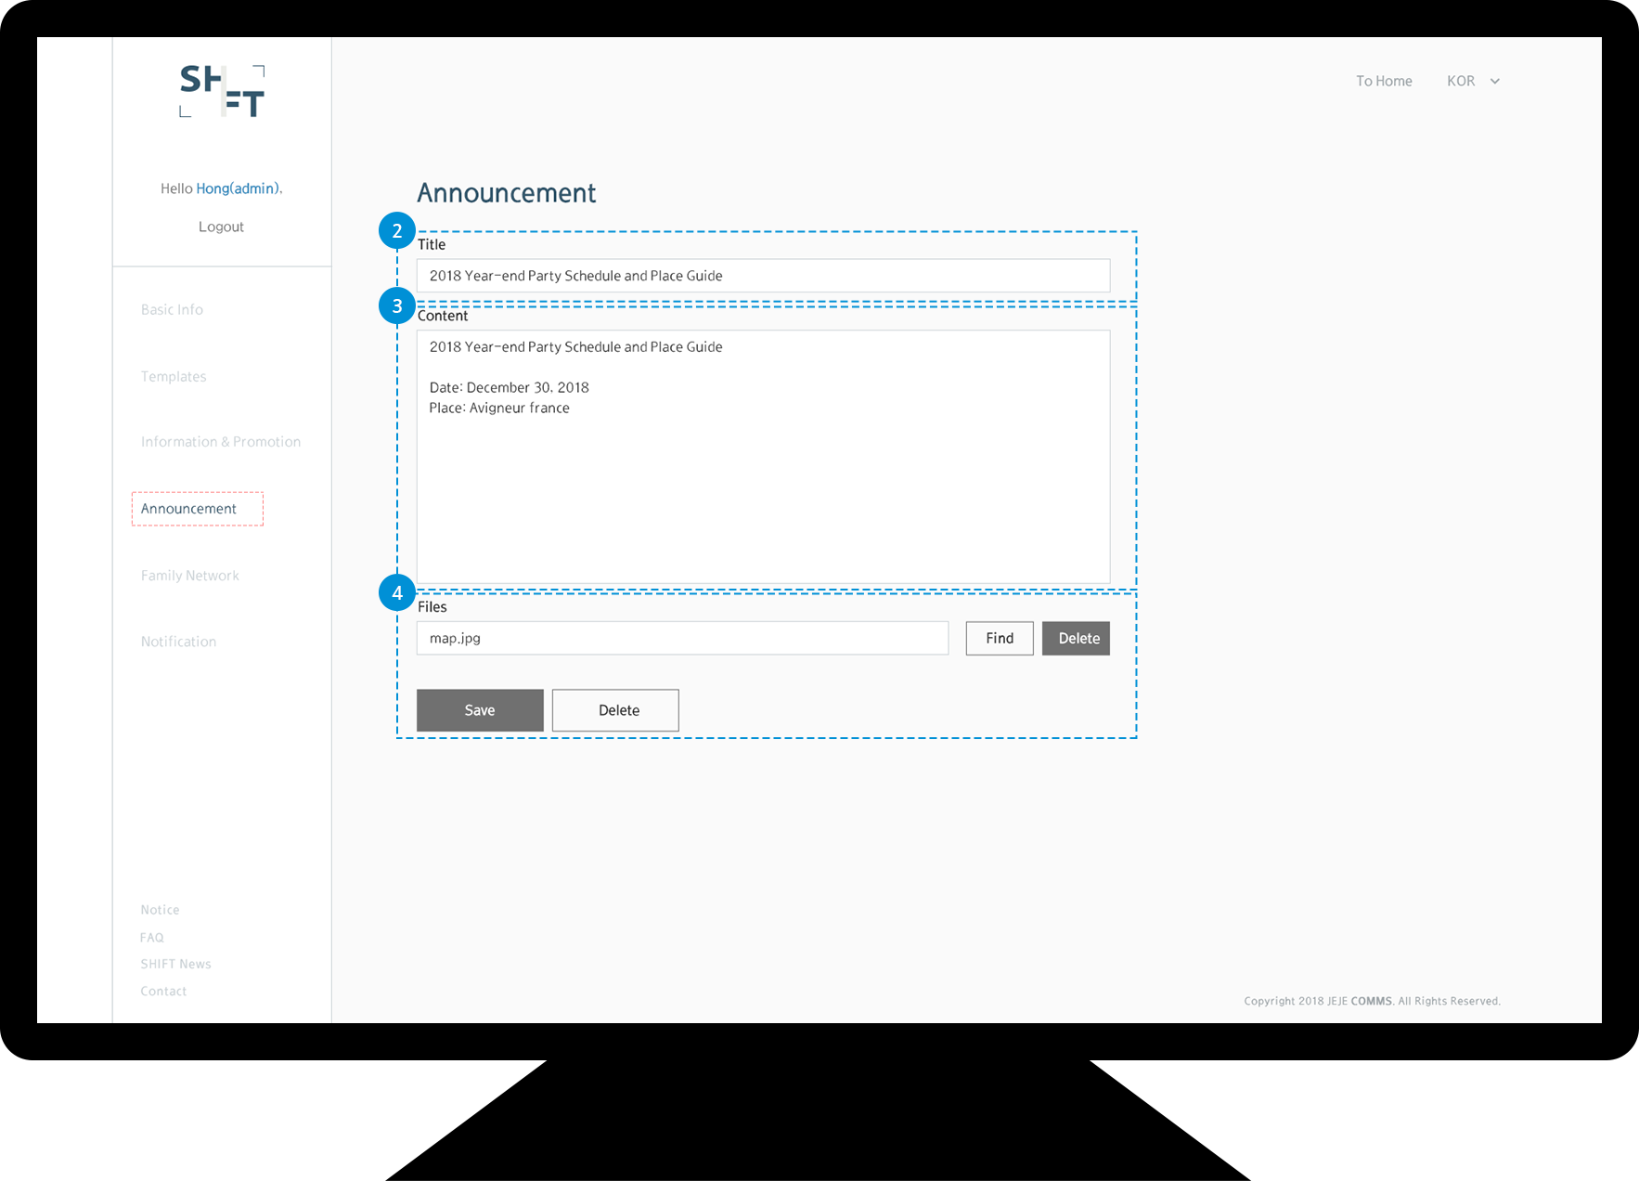Image resolution: width=1639 pixels, height=1181 pixels.
Task: Go to To Home link
Action: (1384, 81)
